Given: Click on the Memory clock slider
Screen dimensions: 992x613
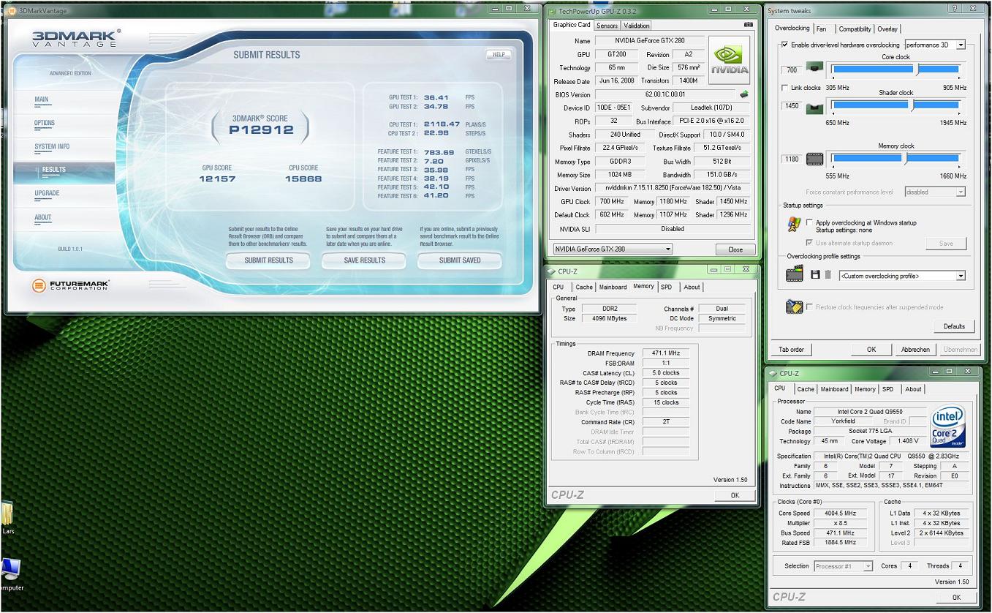Looking at the screenshot, I should click(897, 159).
